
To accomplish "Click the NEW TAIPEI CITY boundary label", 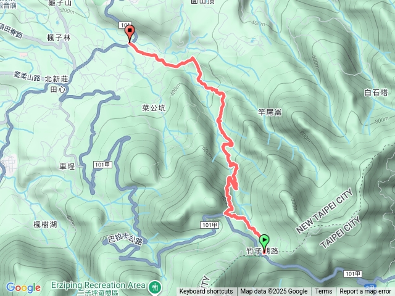I will pos(325,211).
